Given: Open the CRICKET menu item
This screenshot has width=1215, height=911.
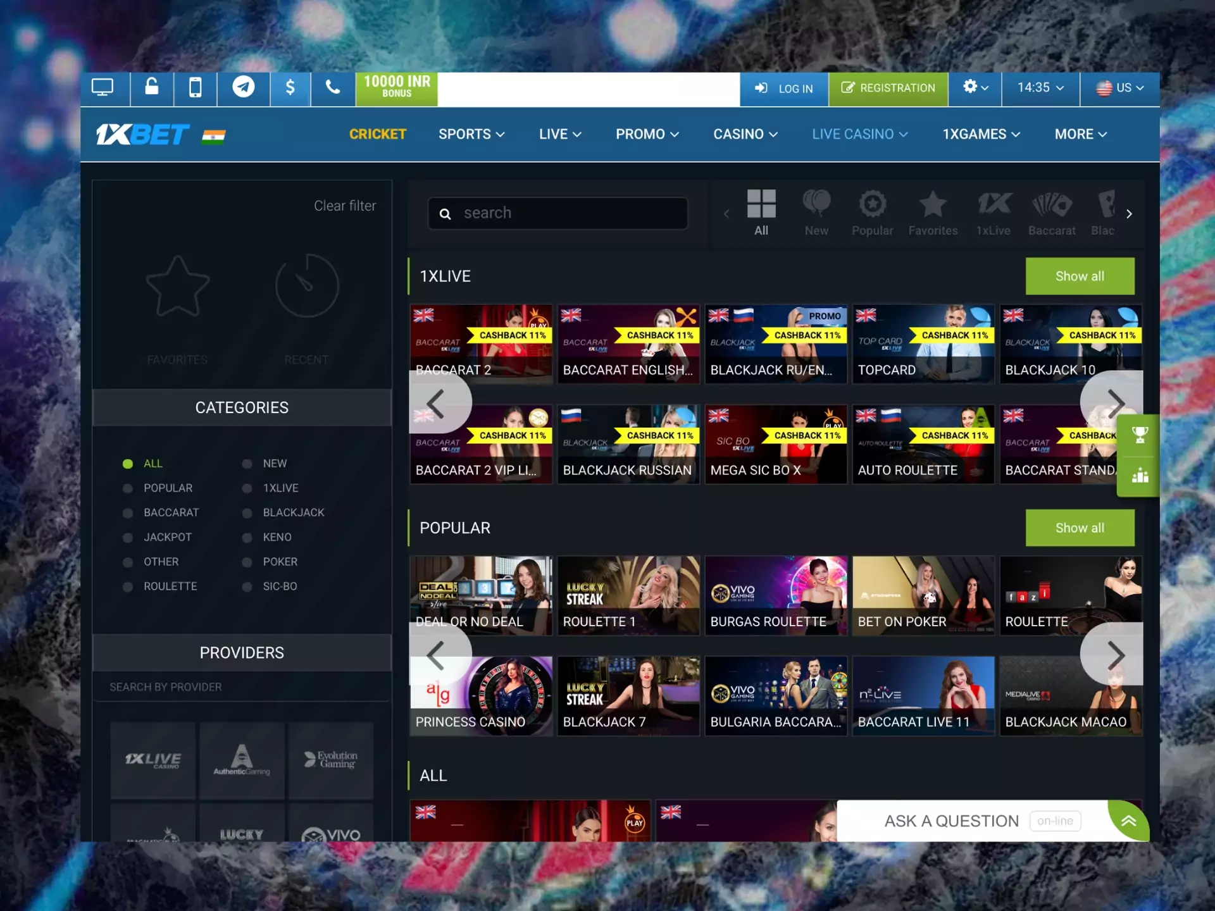Looking at the screenshot, I should click(378, 134).
